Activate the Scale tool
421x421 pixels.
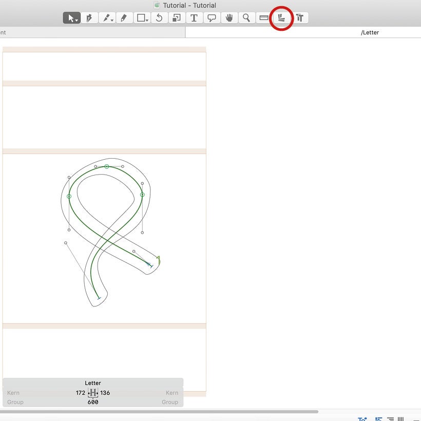pos(177,18)
